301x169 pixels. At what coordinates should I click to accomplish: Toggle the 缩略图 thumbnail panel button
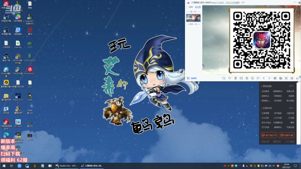click(192, 78)
